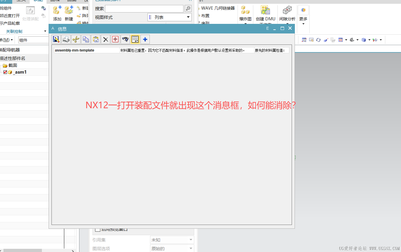
Task: Uncheck the _asm1 component checkbox
Action: 5,72
